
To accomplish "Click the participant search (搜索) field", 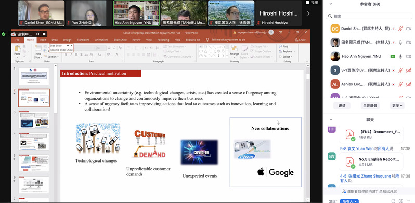I will tap(369, 16).
